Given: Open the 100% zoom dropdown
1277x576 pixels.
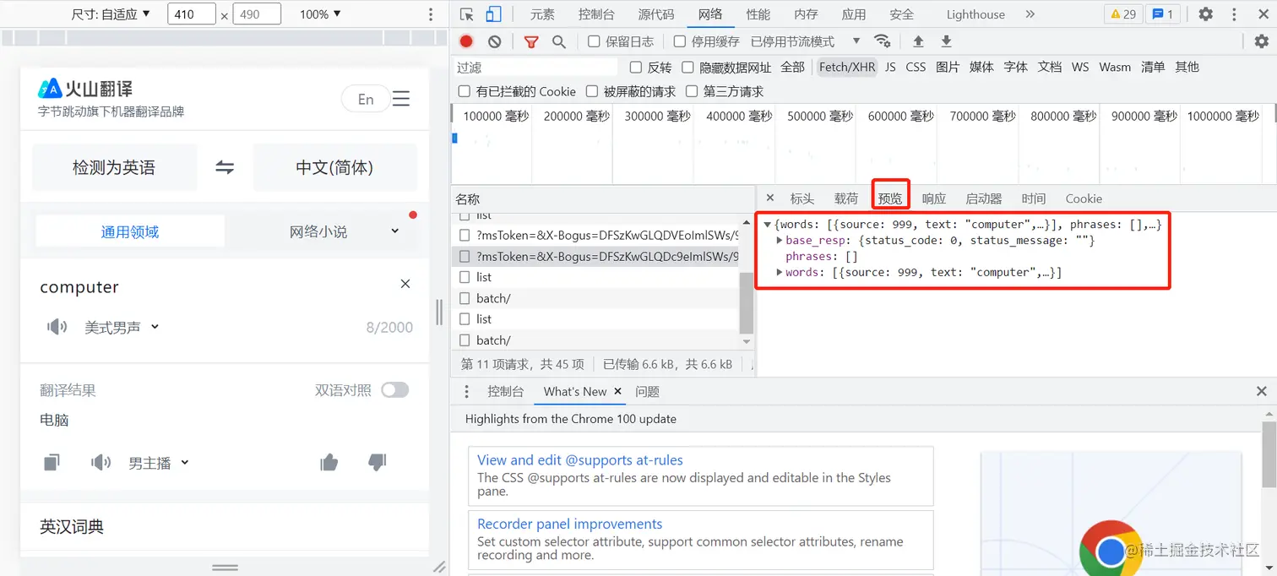Looking at the screenshot, I should tap(320, 14).
